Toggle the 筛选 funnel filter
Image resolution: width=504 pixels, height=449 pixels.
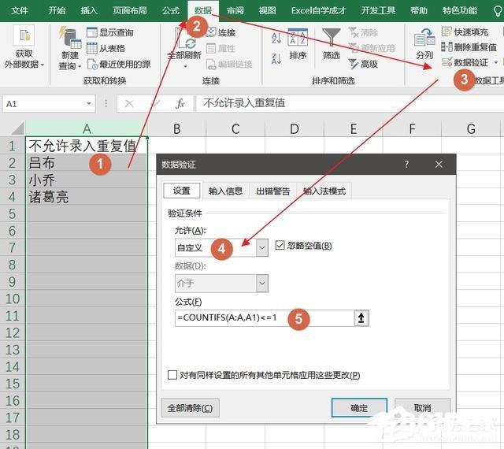331,44
